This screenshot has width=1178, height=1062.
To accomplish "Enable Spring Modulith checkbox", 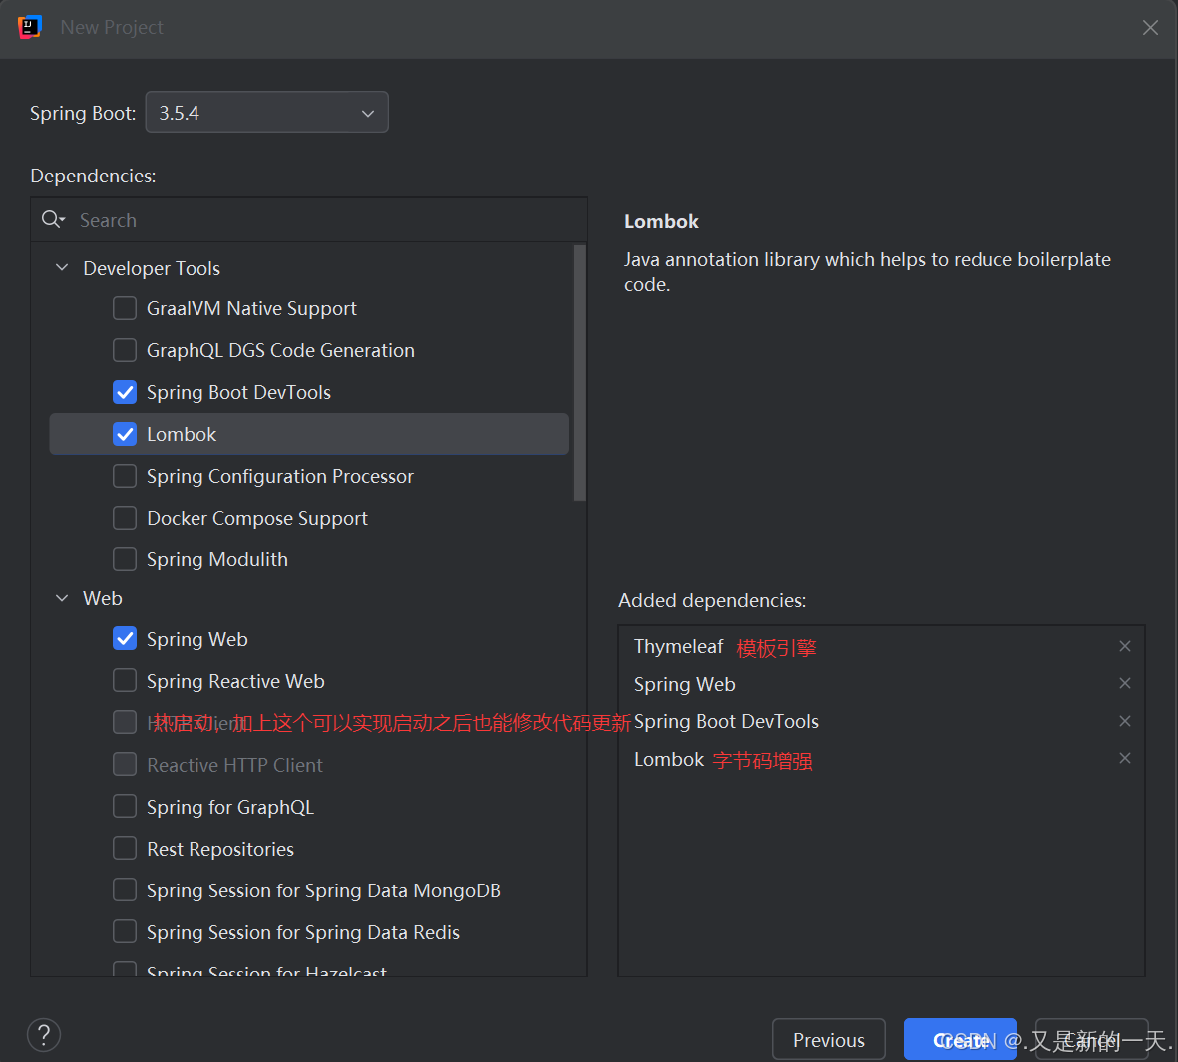I will (125, 559).
